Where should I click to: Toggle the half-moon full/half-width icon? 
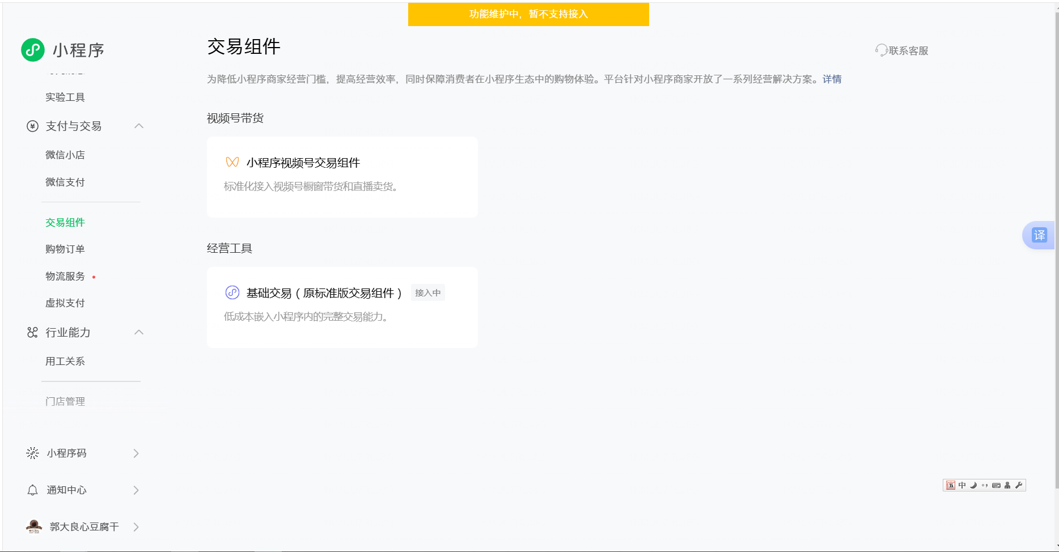pyautogui.click(x=973, y=485)
